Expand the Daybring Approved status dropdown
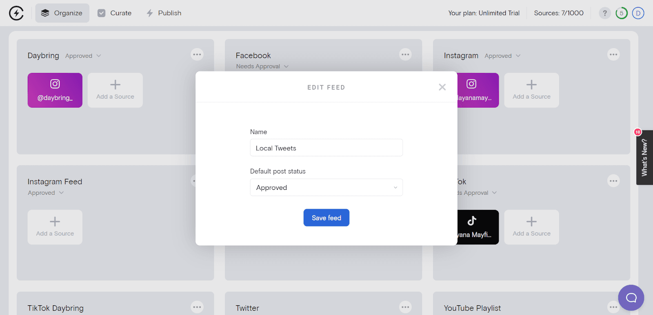653x315 pixels. (x=83, y=56)
